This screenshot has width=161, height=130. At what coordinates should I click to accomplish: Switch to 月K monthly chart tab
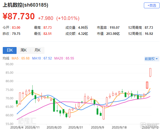38,50
